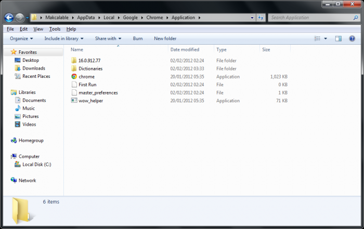Open the File menu
Screen dimensions: 364x229
(x=10, y=29)
